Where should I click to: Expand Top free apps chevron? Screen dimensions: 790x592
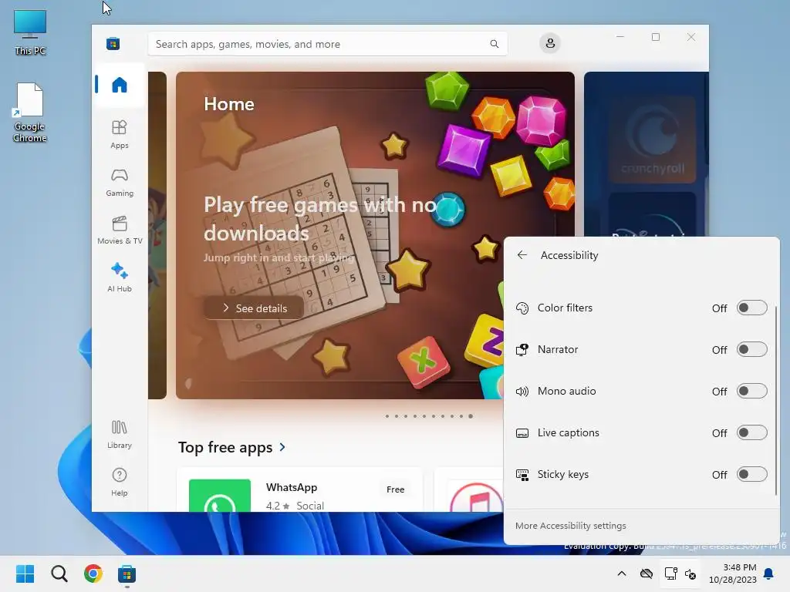coord(282,447)
